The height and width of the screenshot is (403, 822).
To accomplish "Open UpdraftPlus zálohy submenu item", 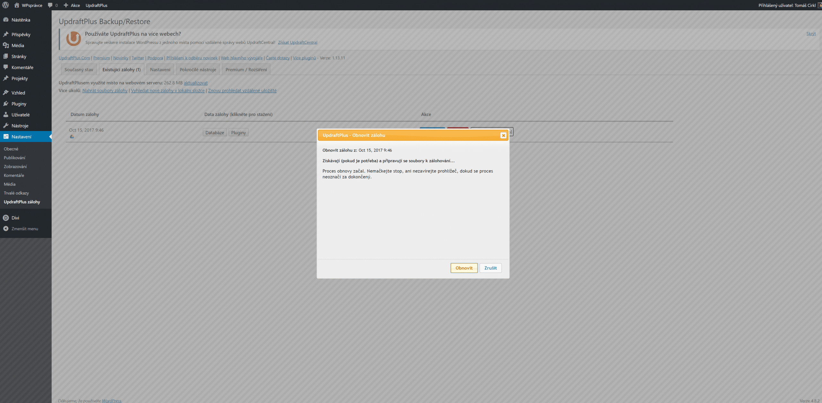I will [x=22, y=202].
